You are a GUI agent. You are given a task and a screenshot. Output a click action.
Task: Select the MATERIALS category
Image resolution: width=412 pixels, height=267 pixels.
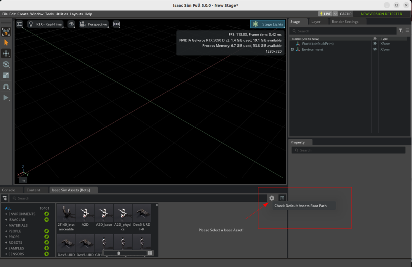18,225
